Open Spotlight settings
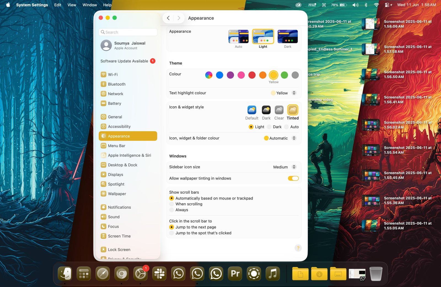This screenshot has width=441, height=287. 128,184
